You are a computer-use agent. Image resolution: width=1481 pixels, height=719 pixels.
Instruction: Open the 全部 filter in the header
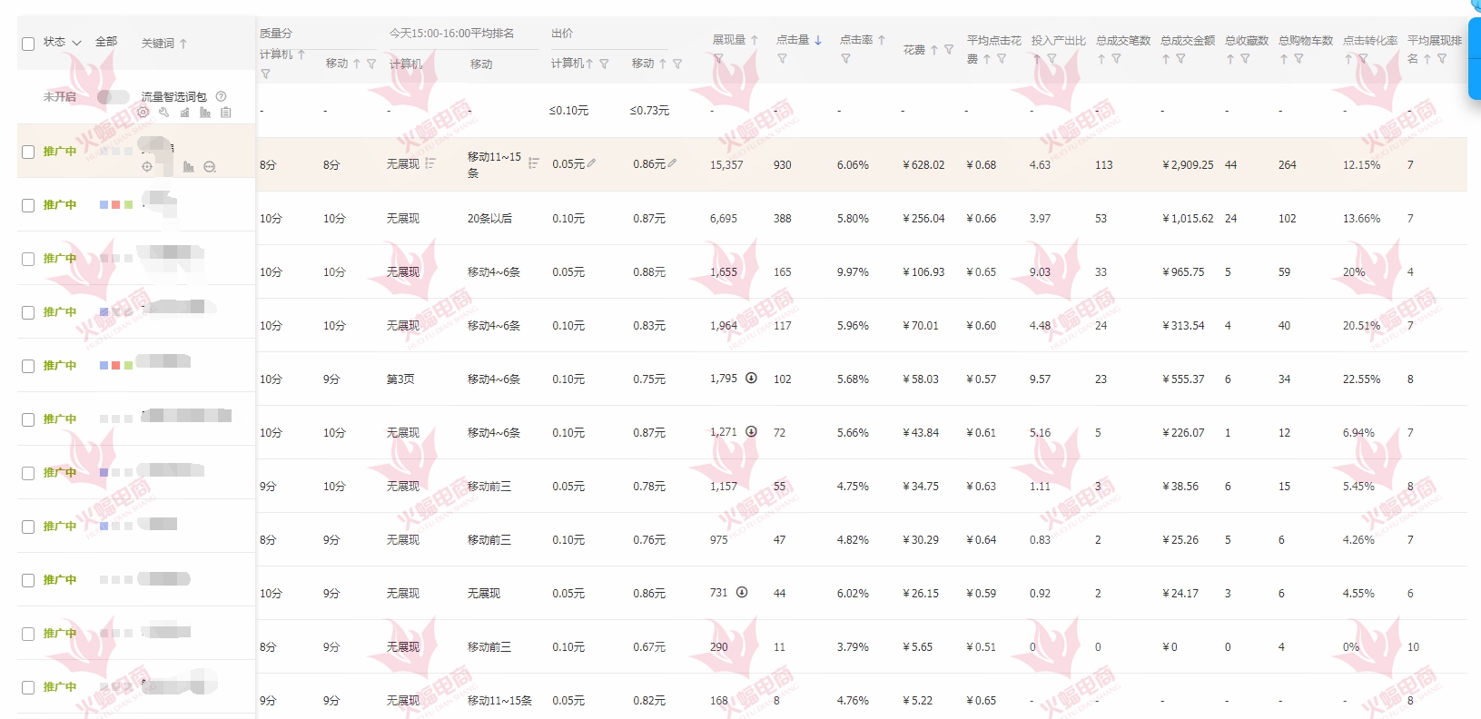click(x=106, y=42)
